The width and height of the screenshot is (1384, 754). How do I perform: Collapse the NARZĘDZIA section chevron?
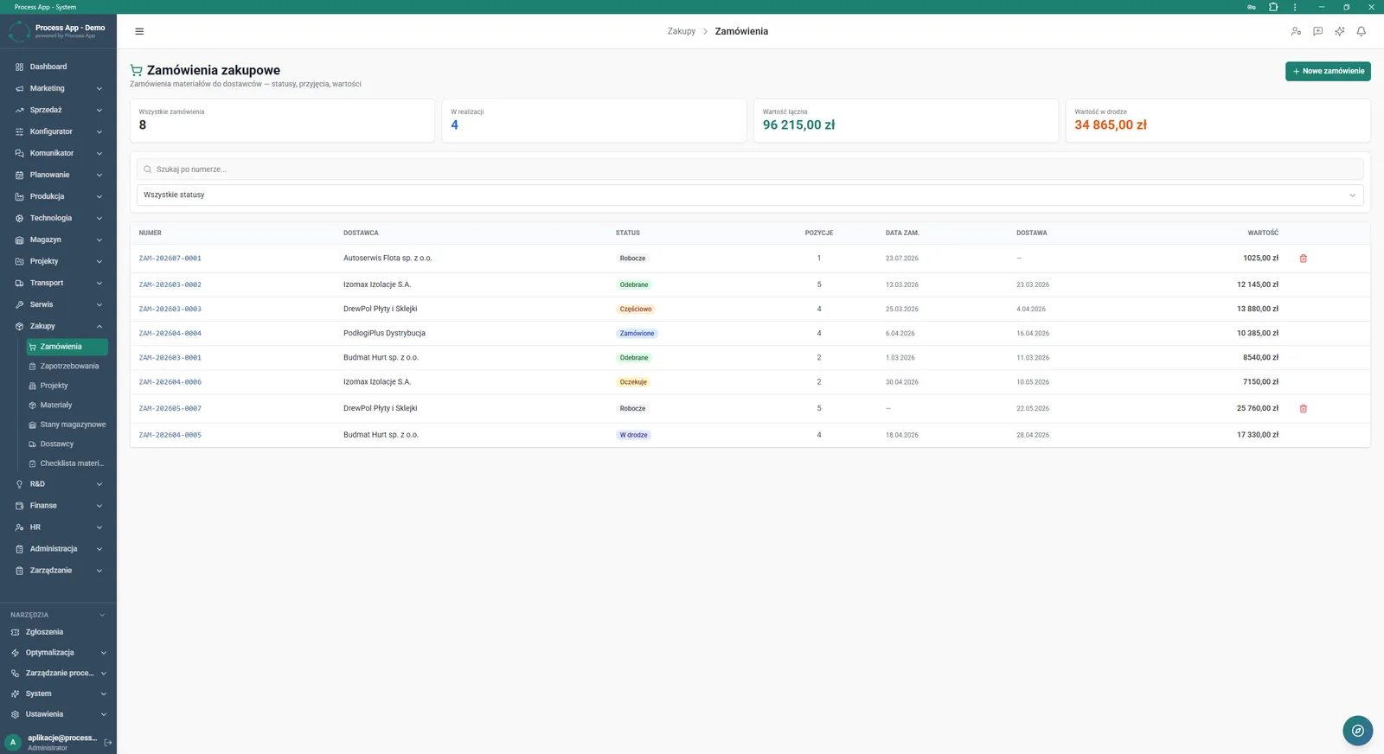pyautogui.click(x=102, y=615)
